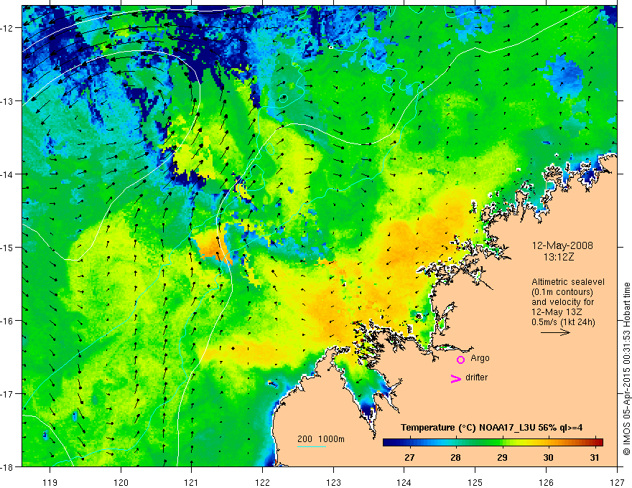Click the magenta Argo circle legend symbol
The image size is (632, 488).
coord(460,360)
